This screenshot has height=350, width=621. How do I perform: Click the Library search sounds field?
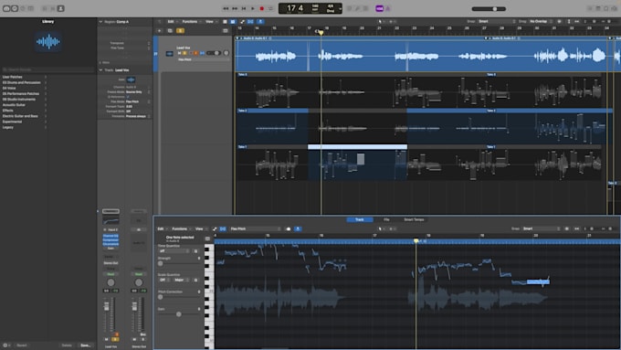(x=48, y=69)
